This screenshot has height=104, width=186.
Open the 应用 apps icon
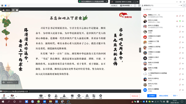coord(94,96)
